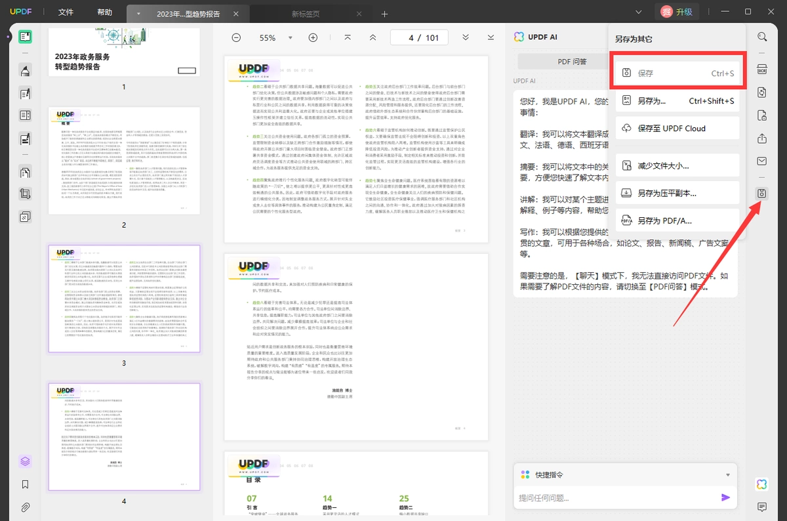Switch to Reader mode in left sidebar
The width and height of the screenshot is (787, 521).
(25, 37)
